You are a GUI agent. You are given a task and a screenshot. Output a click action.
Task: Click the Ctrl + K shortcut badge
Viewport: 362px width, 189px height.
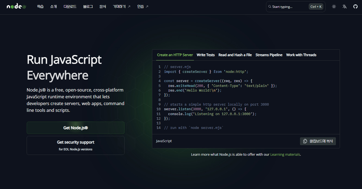coord(316,6)
